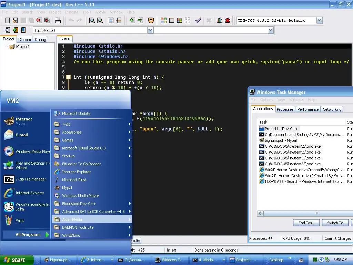Click the Close file icon with red X
The width and height of the screenshot is (353, 265).
click(x=39, y=20)
